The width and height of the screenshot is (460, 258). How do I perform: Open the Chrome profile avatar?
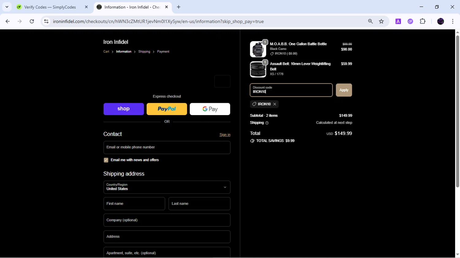pos(441,21)
